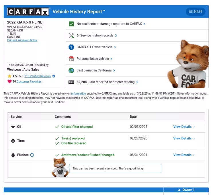The image size is (213, 195).
Task: Click the odometer reading icon
Action: tap(71, 82)
